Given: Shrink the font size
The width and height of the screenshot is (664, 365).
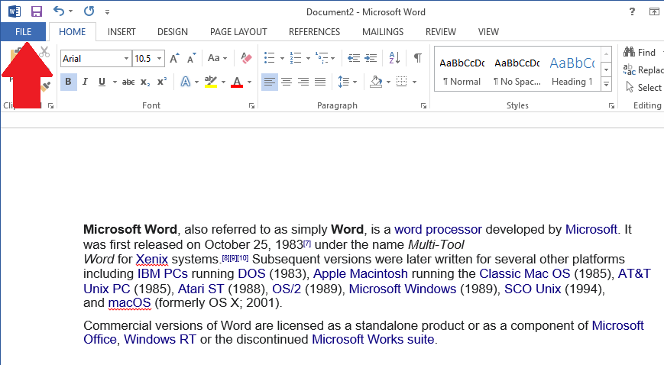Looking at the screenshot, I should (192, 59).
